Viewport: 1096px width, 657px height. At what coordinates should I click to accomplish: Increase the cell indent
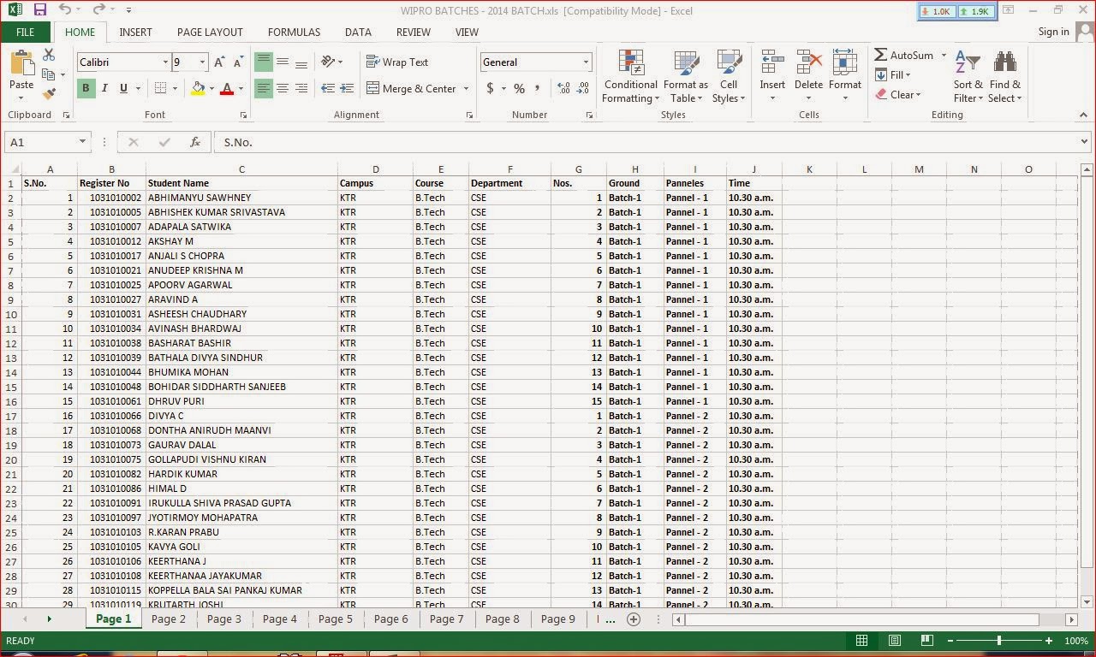point(347,88)
